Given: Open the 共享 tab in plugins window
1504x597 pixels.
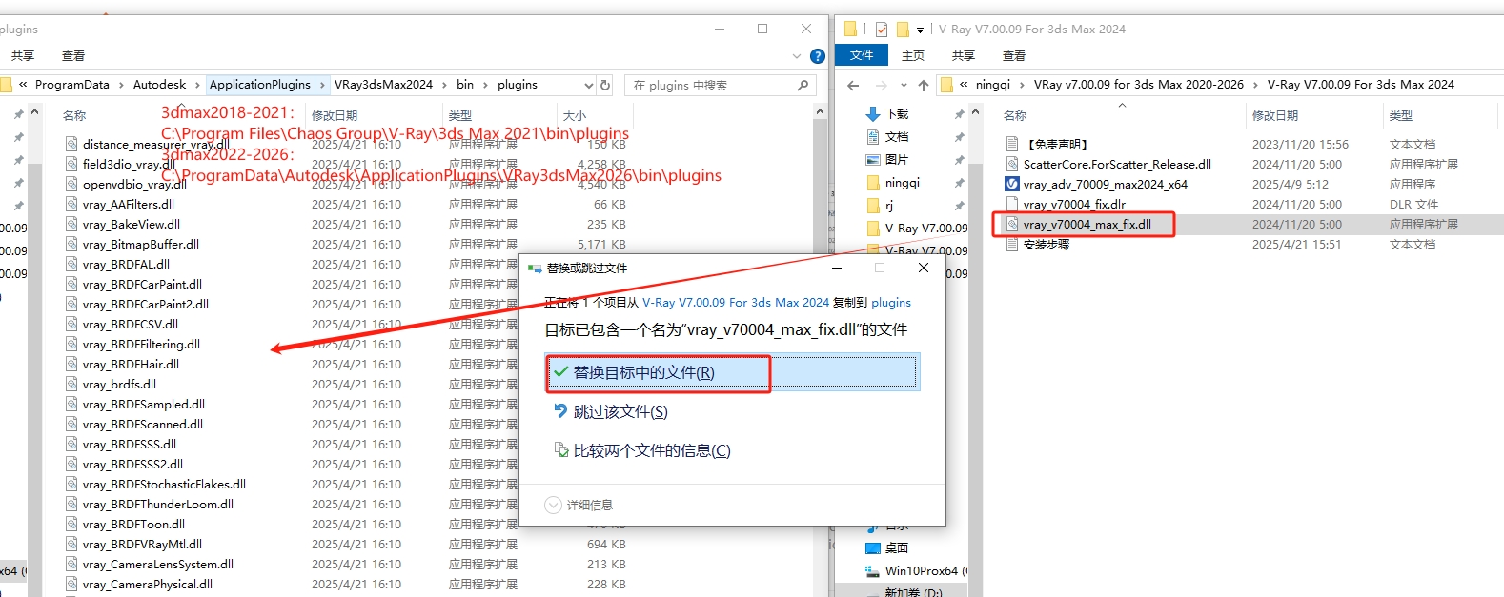Looking at the screenshot, I should click(x=23, y=56).
